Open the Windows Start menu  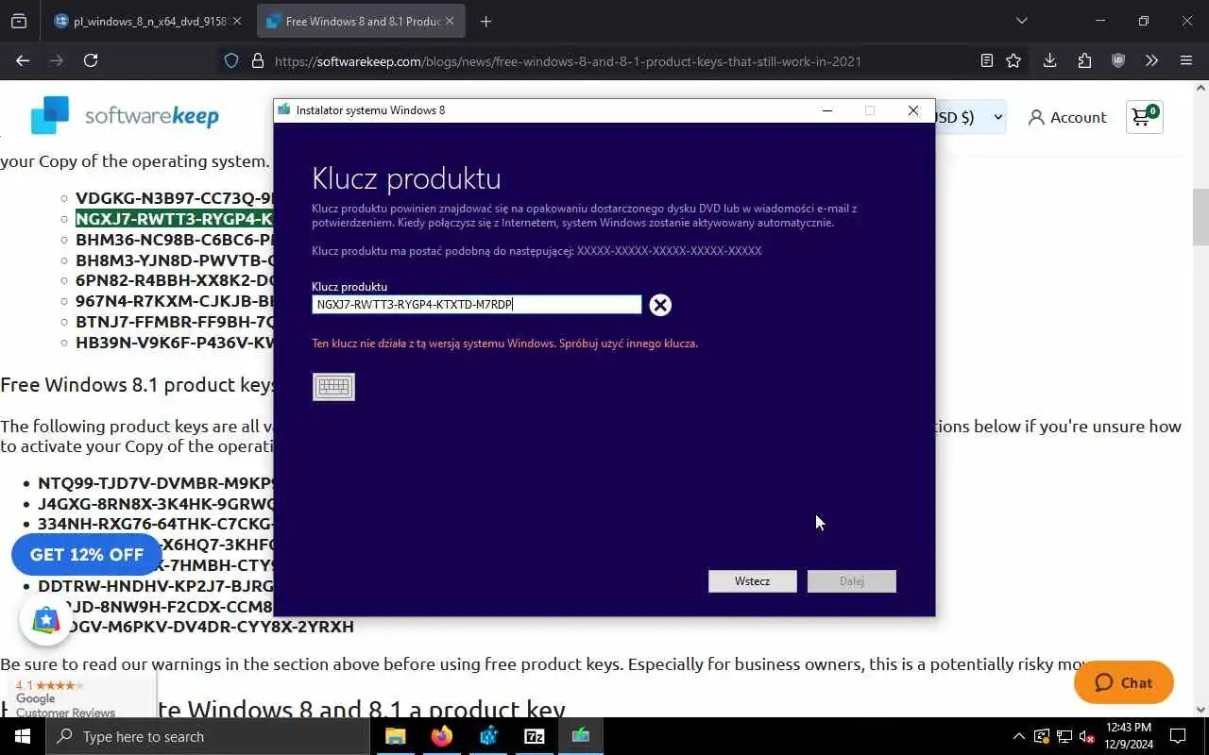pyautogui.click(x=23, y=736)
